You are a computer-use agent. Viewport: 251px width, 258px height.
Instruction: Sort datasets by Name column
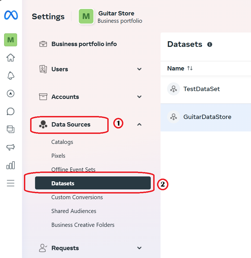pyautogui.click(x=180, y=68)
